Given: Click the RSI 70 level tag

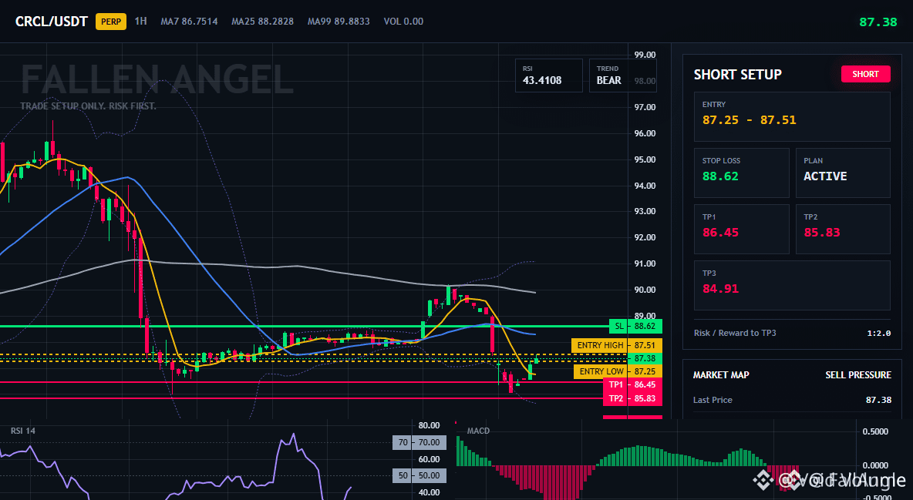Looking at the screenshot, I should (x=419, y=442).
